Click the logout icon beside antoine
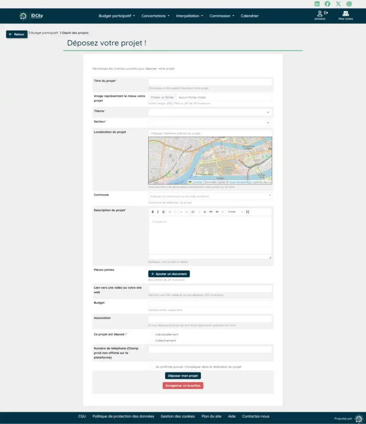The height and width of the screenshot is (424, 366). point(326,13)
